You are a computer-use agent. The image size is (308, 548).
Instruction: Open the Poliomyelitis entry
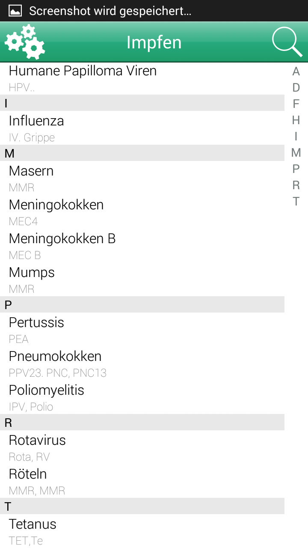[142, 397]
